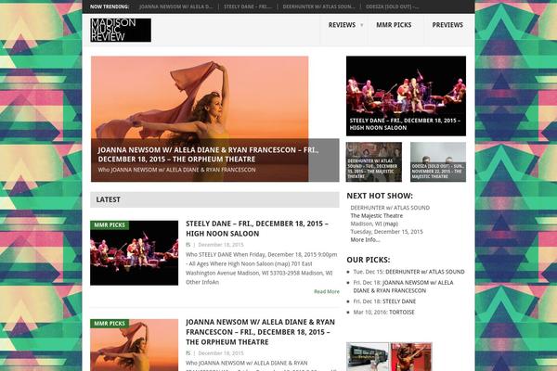Open Our Picks entry Deerhunter w/ Atlas Sound
Image resolution: width=557 pixels, height=371 pixels.
(x=425, y=272)
